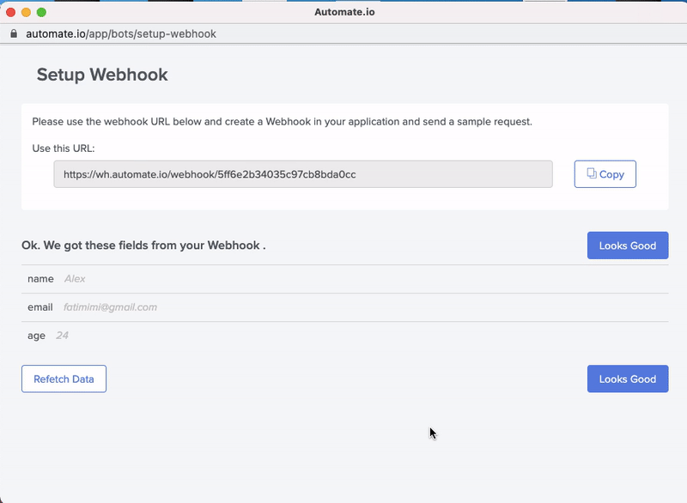
Task: Click the Setup Webhook heading
Action: (x=102, y=75)
